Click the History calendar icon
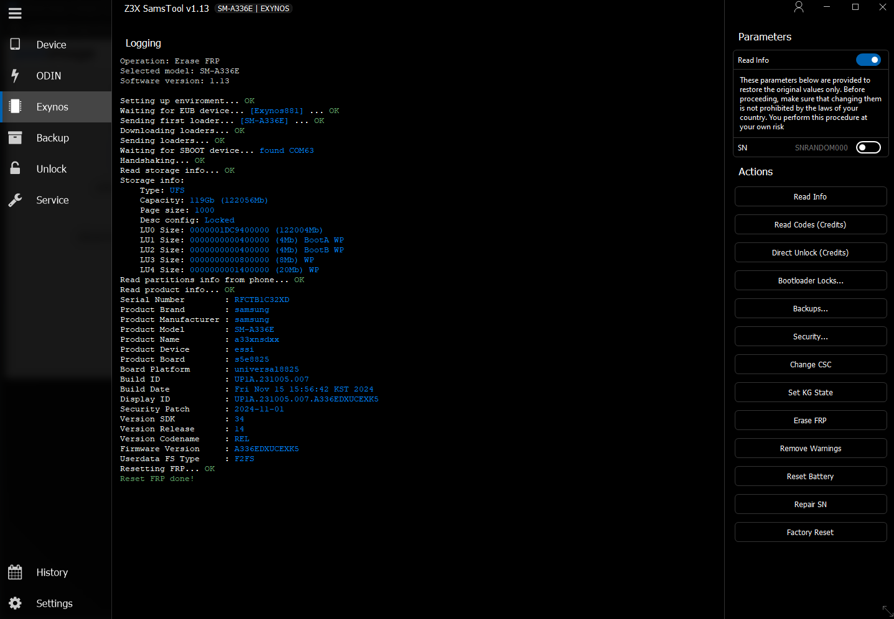The image size is (894, 619). [15, 572]
